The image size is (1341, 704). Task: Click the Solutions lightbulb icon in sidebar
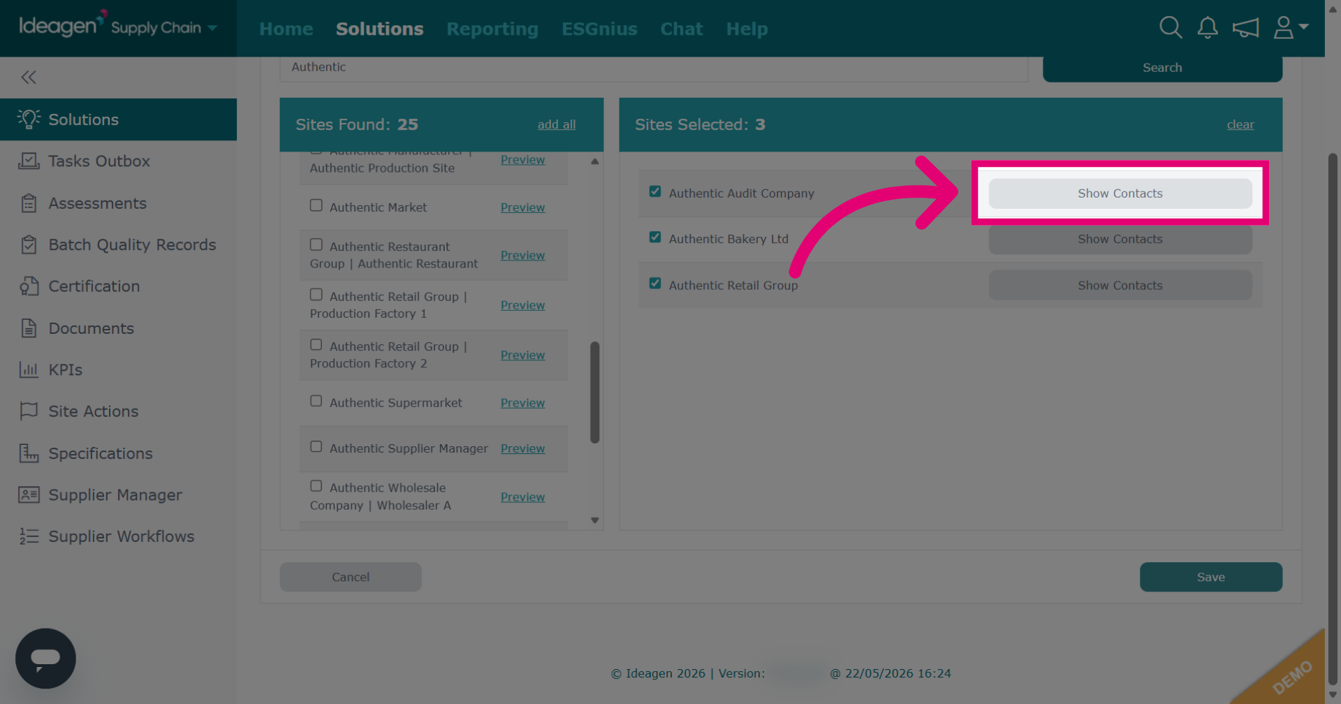29,119
